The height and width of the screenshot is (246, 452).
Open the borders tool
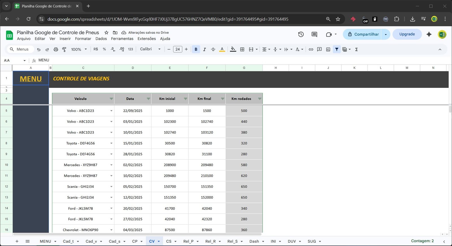coord(242,49)
